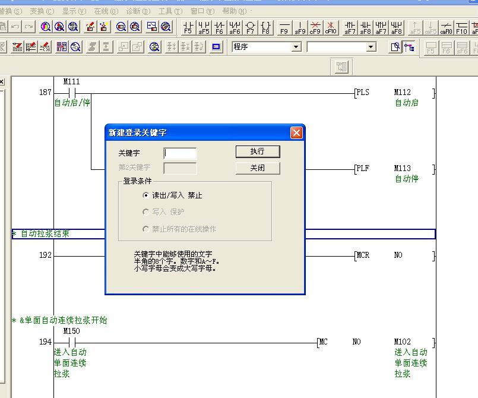Close the 新建登录关键字 dialog with X
478x398 pixels.
[296, 133]
